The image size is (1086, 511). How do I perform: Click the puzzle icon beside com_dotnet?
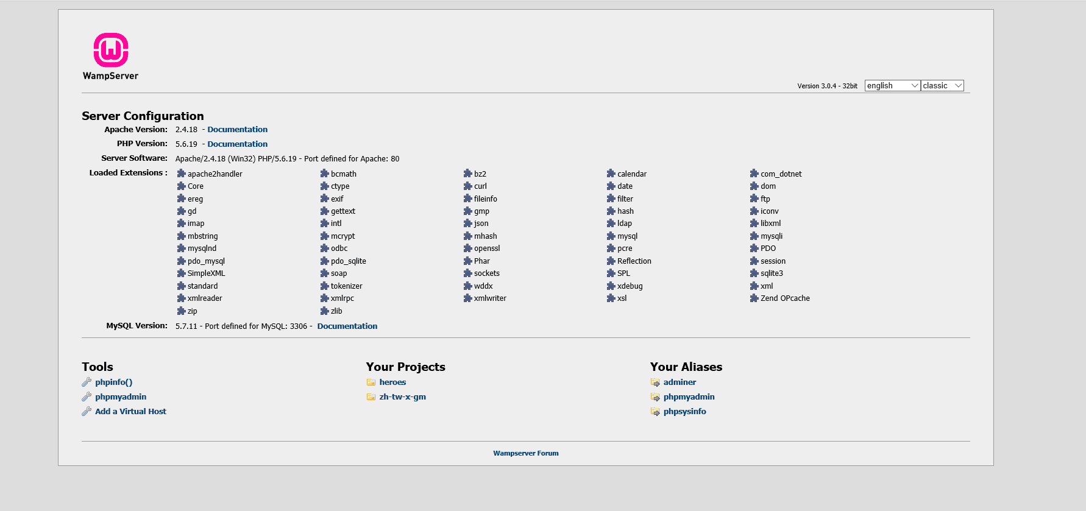[x=754, y=174]
